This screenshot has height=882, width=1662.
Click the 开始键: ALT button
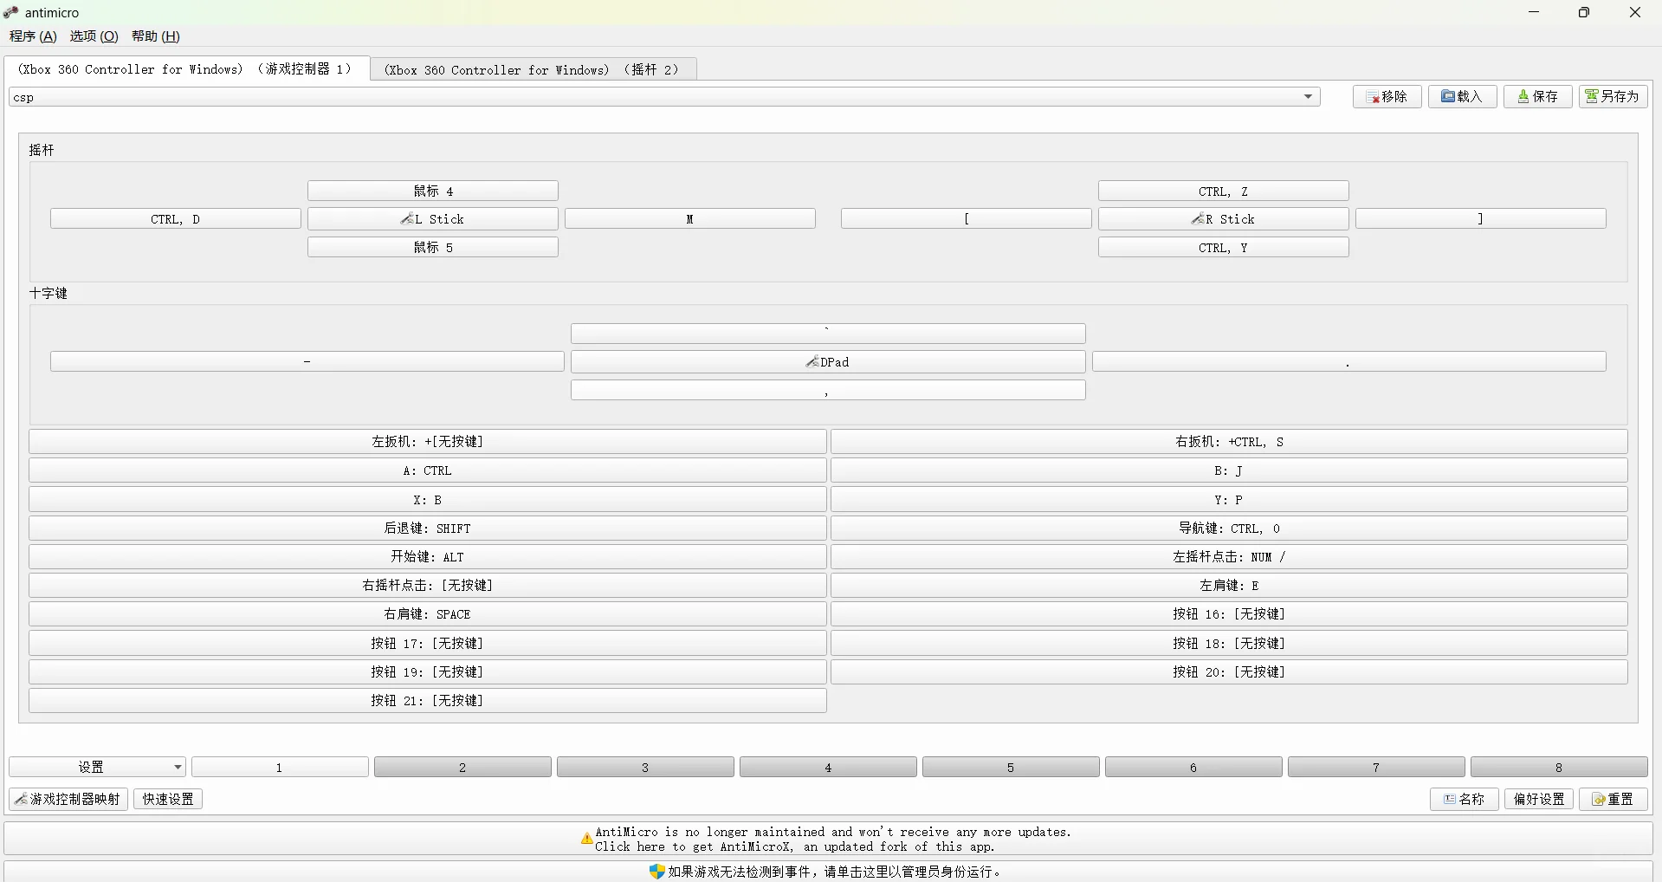[x=428, y=557]
